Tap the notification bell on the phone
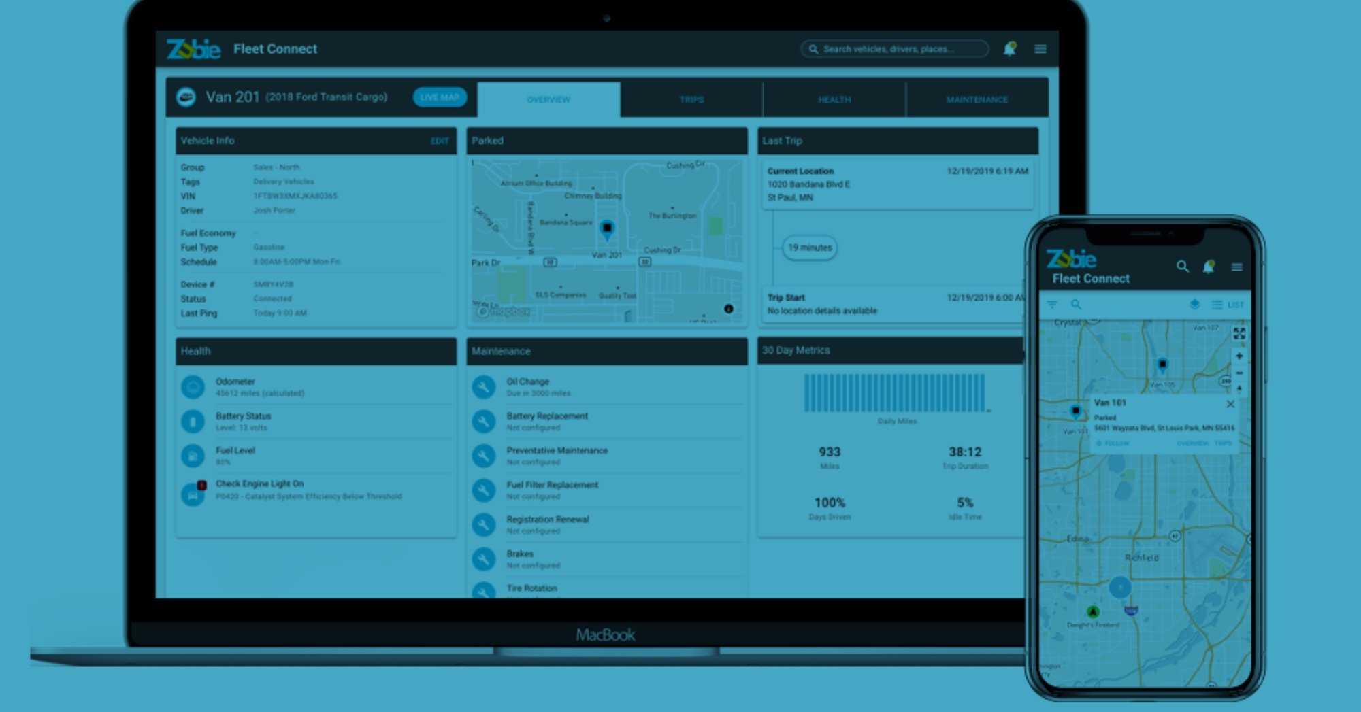This screenshot has width=1361, height=712. [x=1209, y=267]
